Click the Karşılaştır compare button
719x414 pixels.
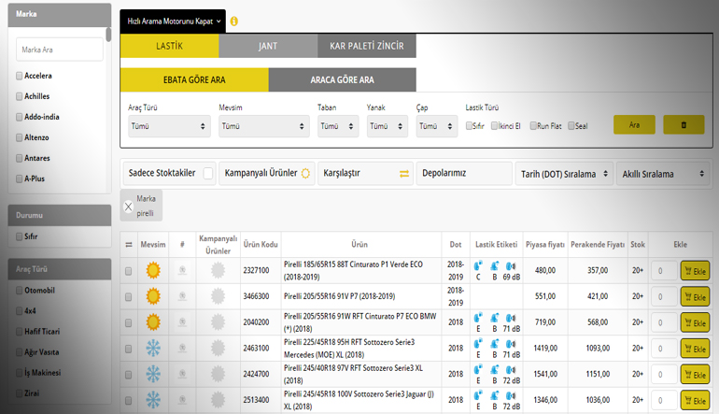tap(365, 174)
